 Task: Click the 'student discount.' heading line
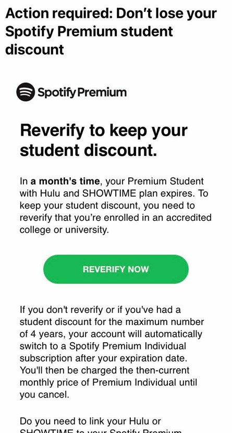[x=89, y=150]
